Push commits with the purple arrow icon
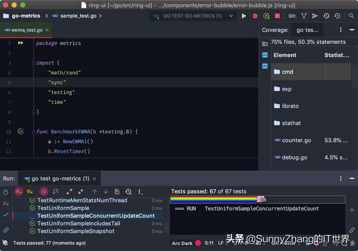This screenshot has height=251, width=358. pyautogui.click(x=315, y=16)
